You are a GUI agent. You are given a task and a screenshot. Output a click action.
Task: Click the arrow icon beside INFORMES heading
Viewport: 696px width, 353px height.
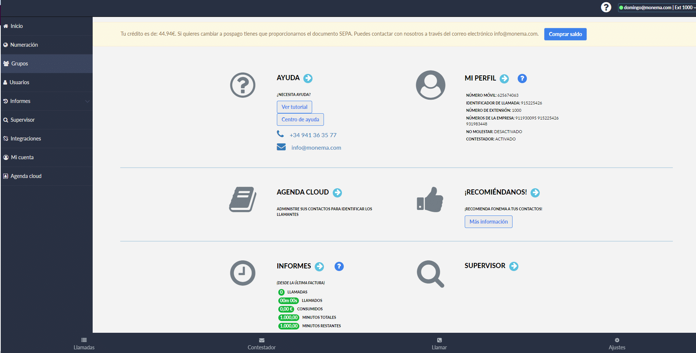coord(319,267)
